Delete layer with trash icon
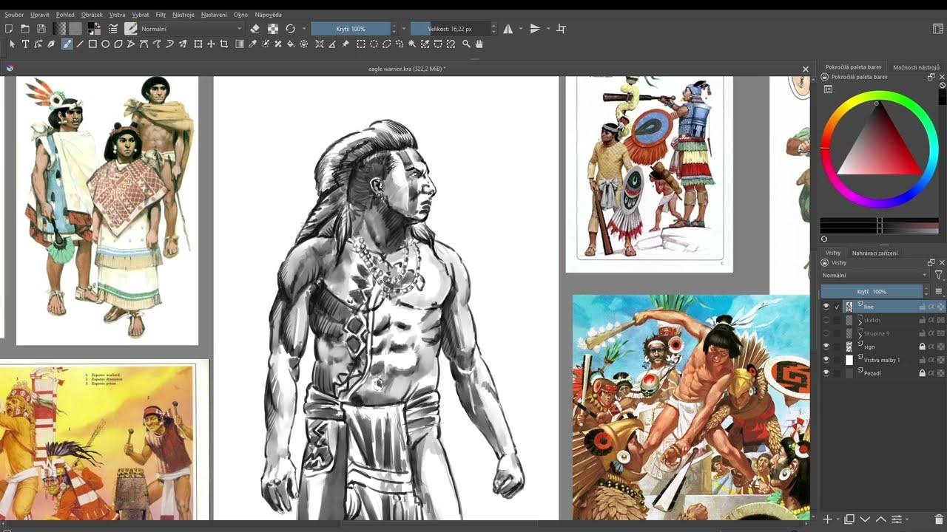 point(939,519)
